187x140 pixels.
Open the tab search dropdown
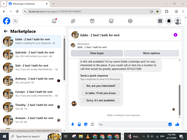[x=4, y=4]
